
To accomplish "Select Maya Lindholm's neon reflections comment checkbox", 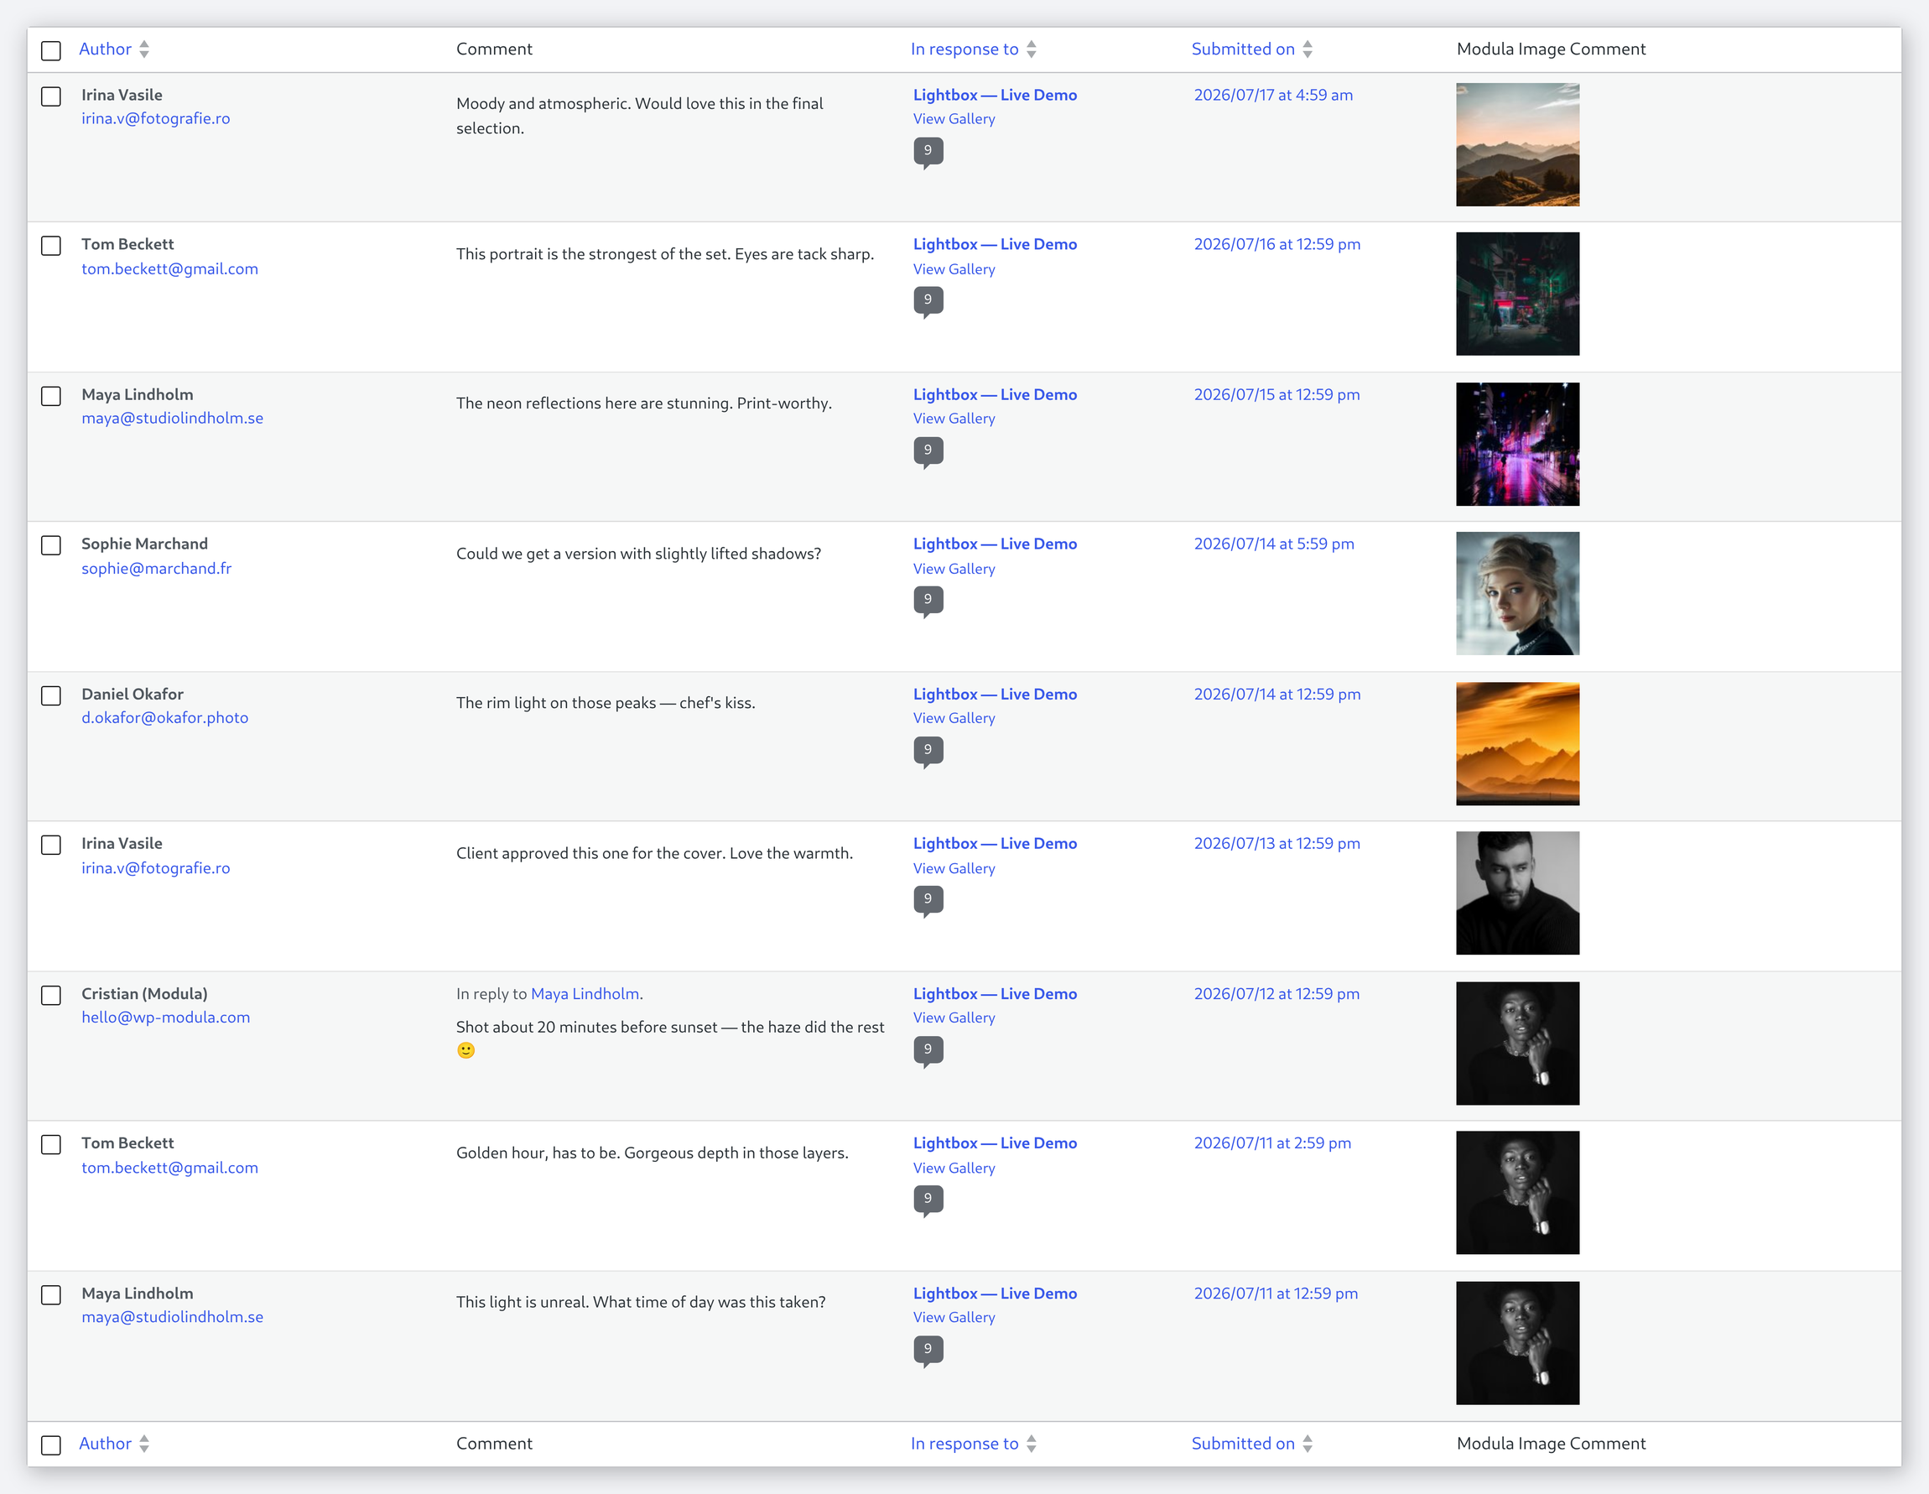I will point(51,396).
